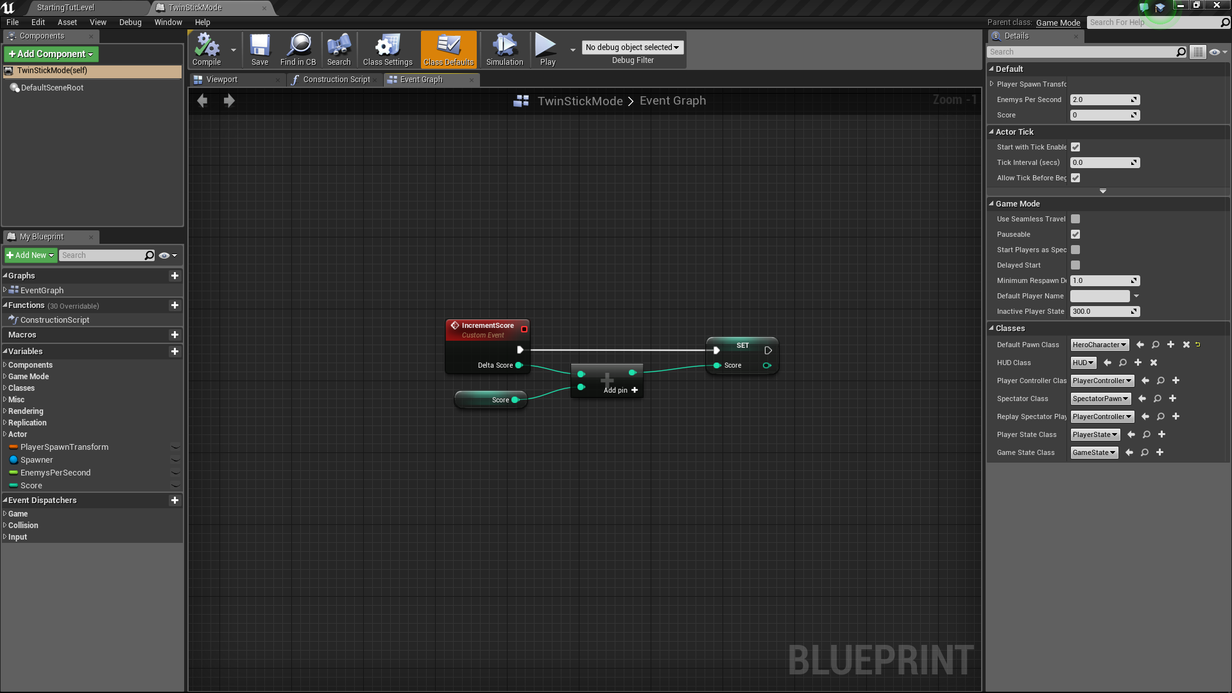Click the graph back navigation arrow

point(202,101)
